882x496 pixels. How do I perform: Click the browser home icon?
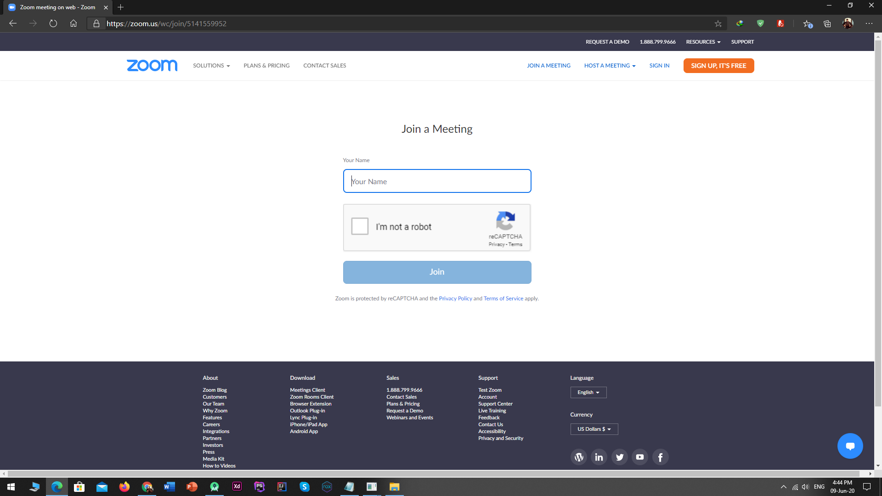73,23
